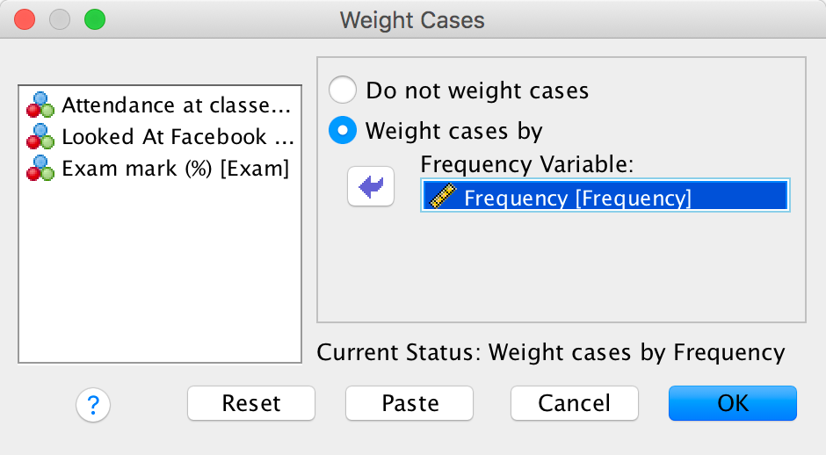Screen dimensions: 826x455
Task: Select the Looked At Facebook variable name
Action: click(x=177, y=137)
